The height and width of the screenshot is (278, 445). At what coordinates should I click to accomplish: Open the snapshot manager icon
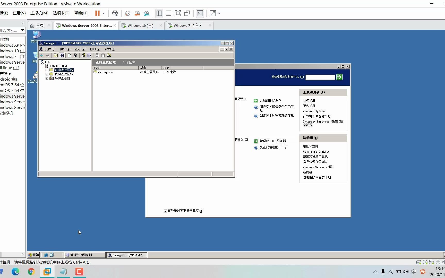coord(147,13)
